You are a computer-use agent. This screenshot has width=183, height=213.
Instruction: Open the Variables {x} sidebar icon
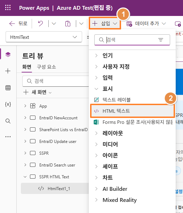coord(8,104)
